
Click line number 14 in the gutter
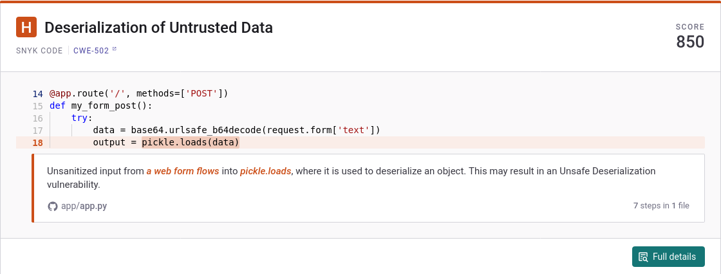[37, 94]
